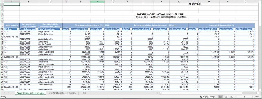262x99 pixels.
Task: Switch to Kopsavilkums ar kopsummām sheet tab
Action: (30, 93)
